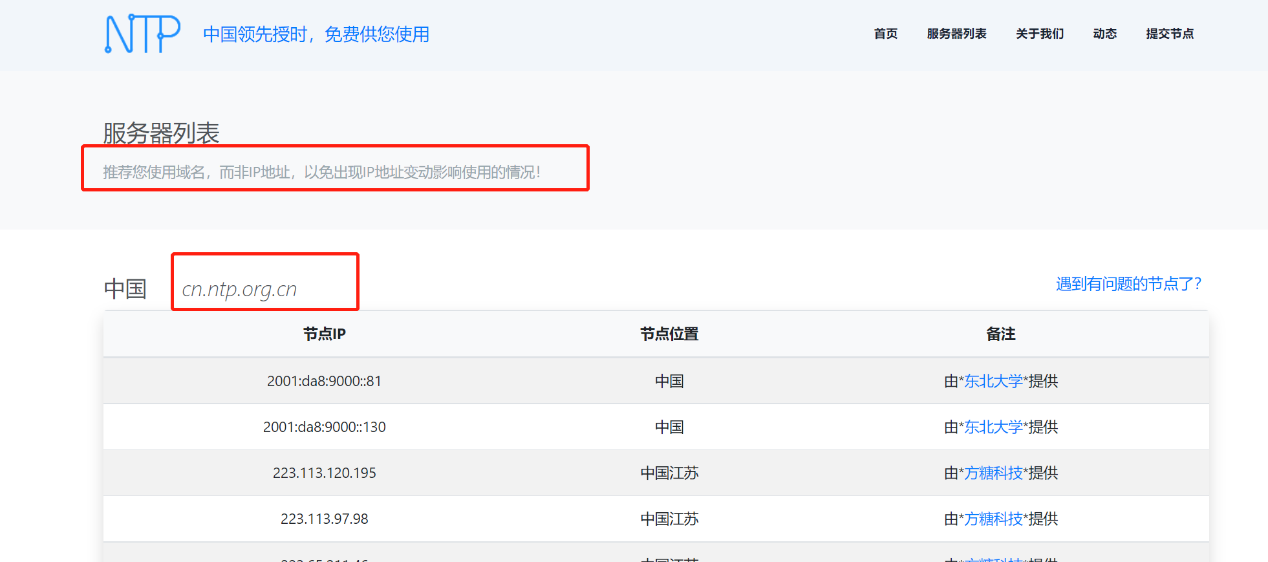
Task: Open the 提交节点 navigation link
Action: 1169,34
